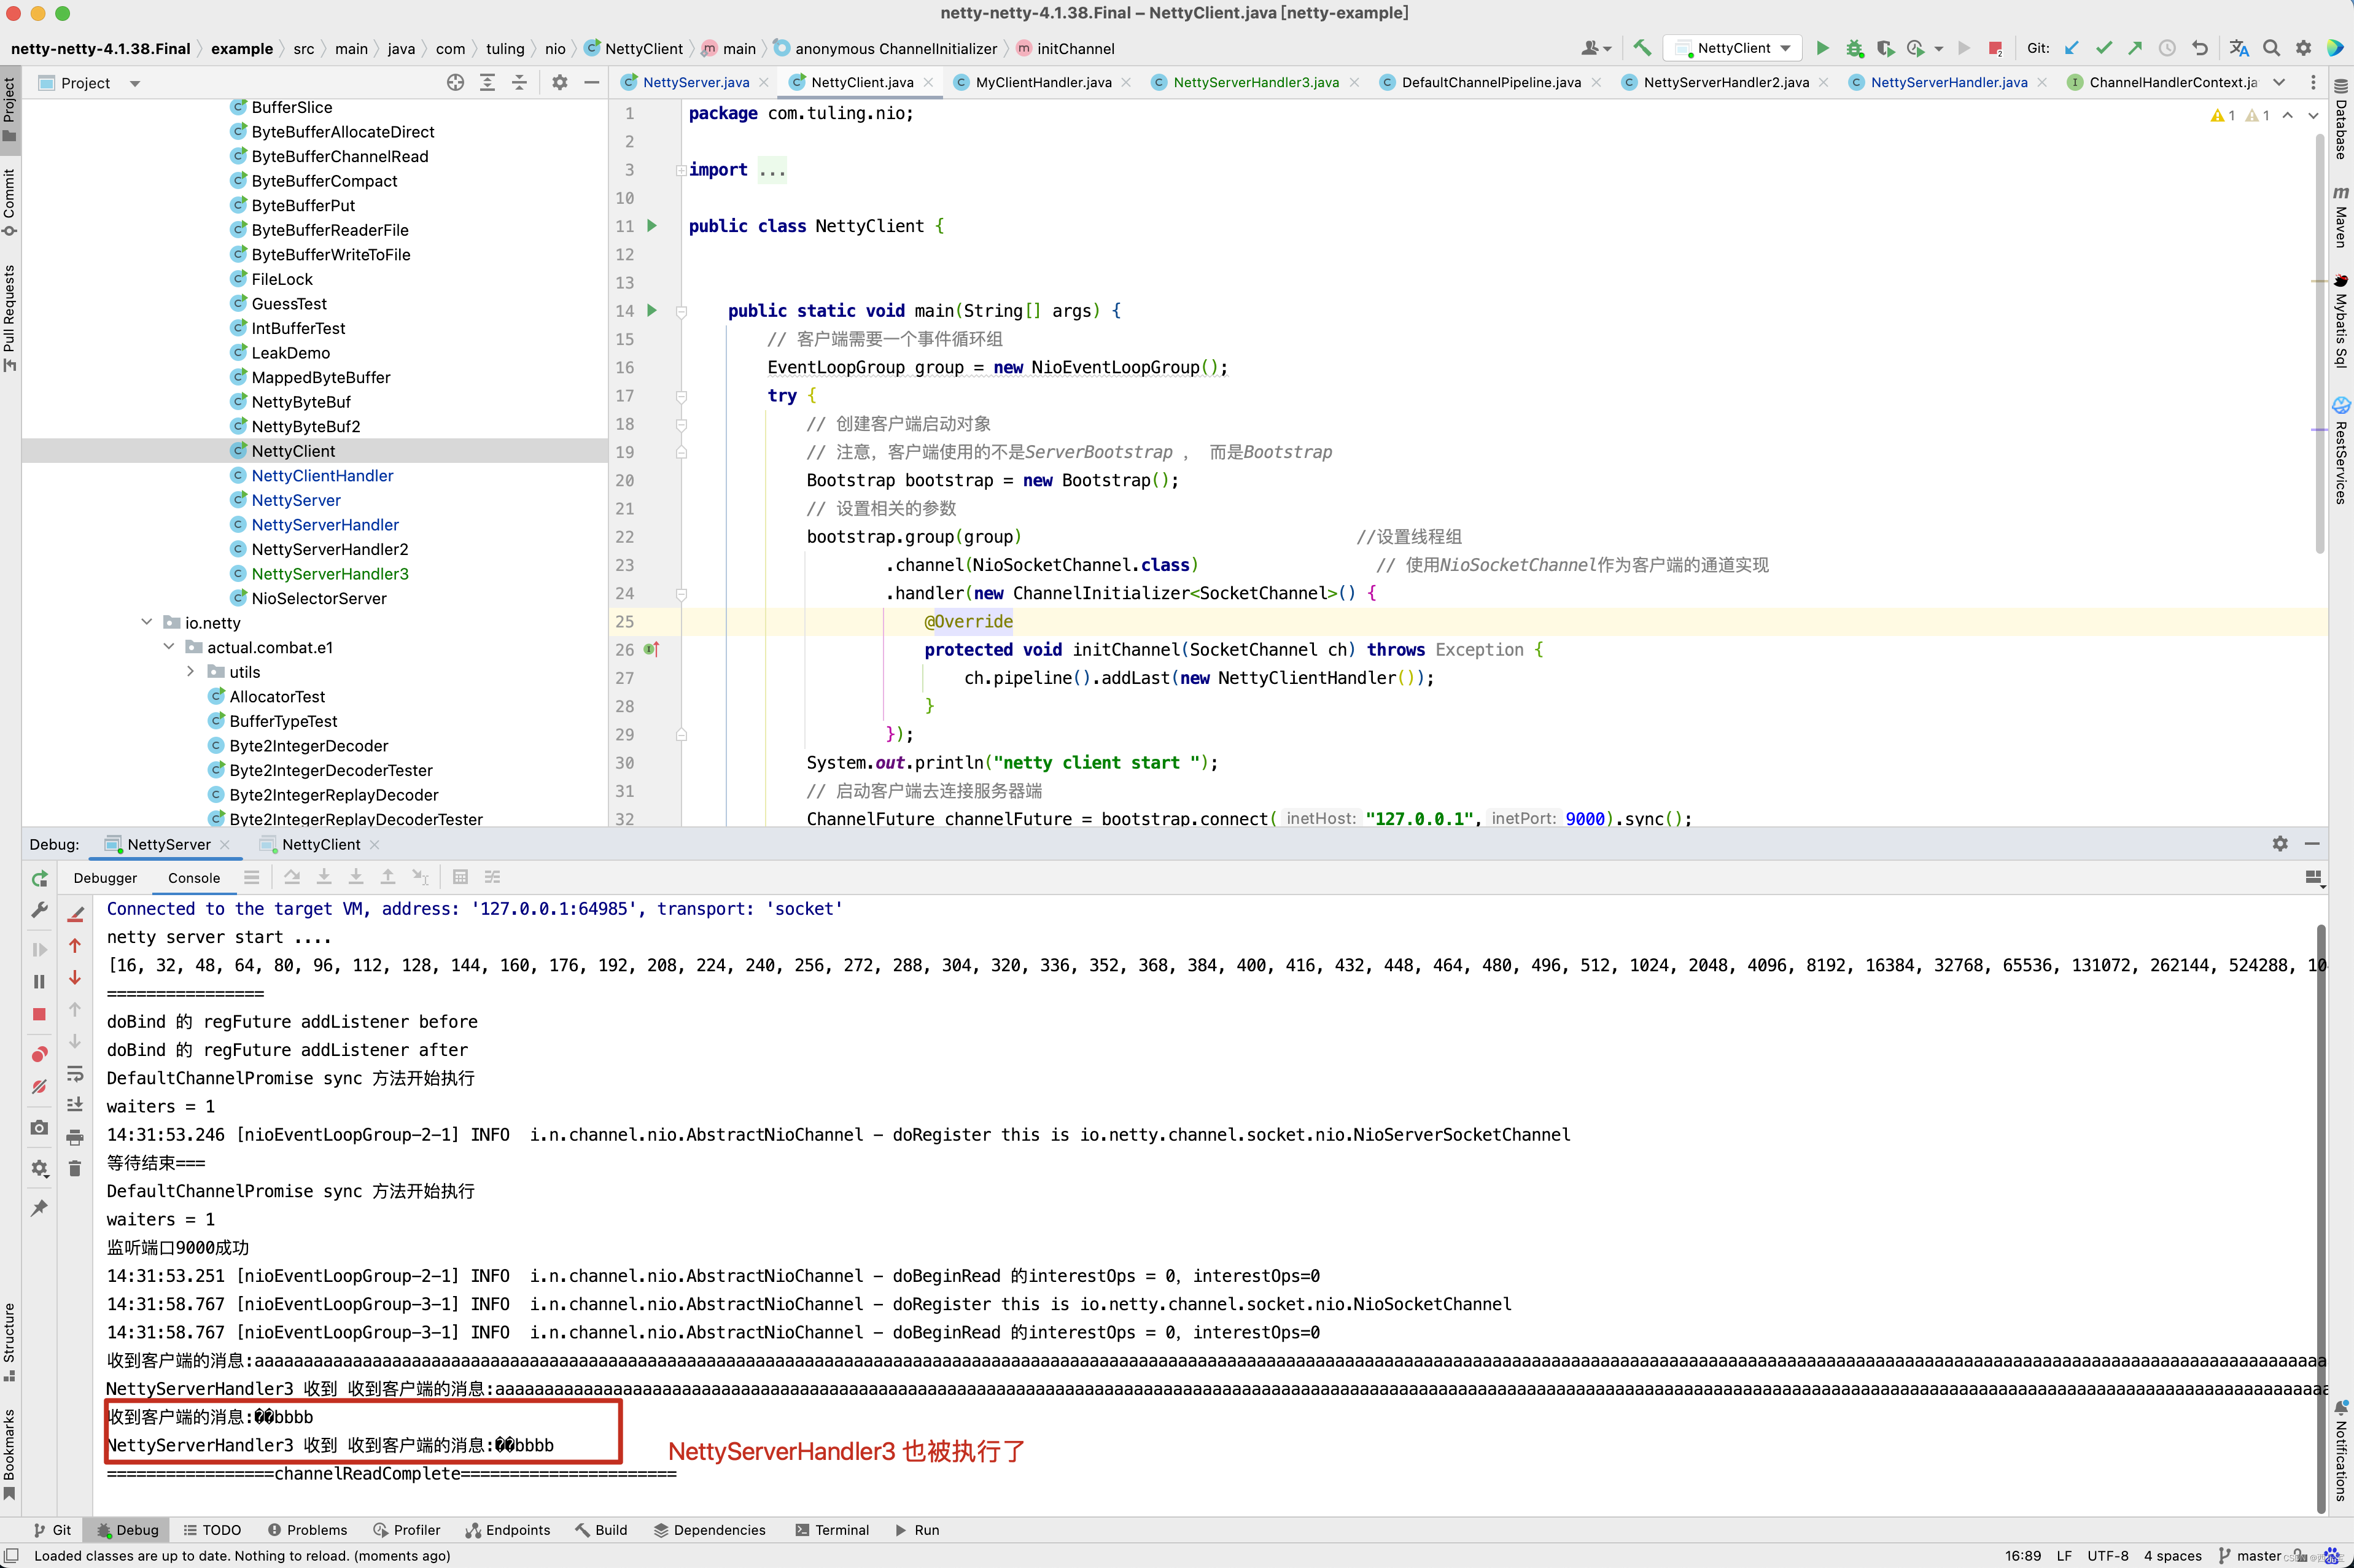Screen dimensions: 2354x1568
Task: Click the Git push arrow icon
Action: tap(2135, 48)
